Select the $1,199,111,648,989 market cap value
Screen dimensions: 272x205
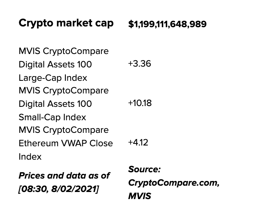pyautogui.click(x=167, y=24)
